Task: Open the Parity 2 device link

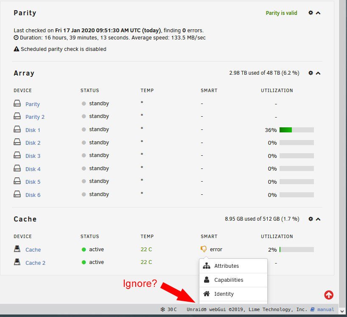Action: pos(35,117)
